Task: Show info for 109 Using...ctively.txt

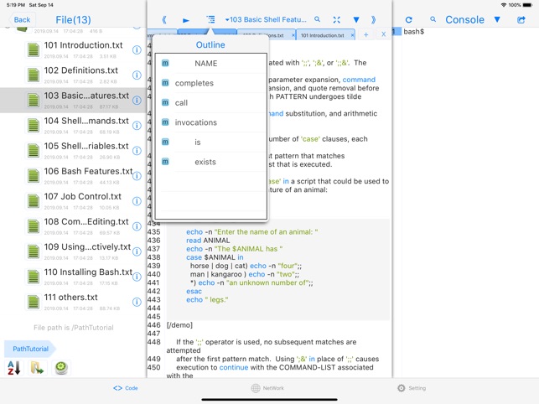Action: pyautogui.click(x=137, y=251)
